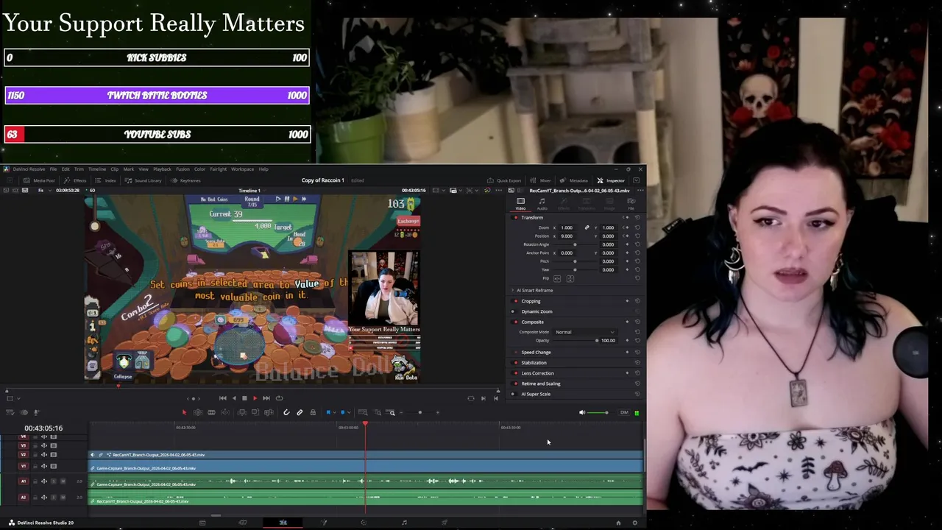Image resolution: width=942 pixels, height=530 pixels.
Task: Open the Timeline menu
Action: [x=97, y=169]
